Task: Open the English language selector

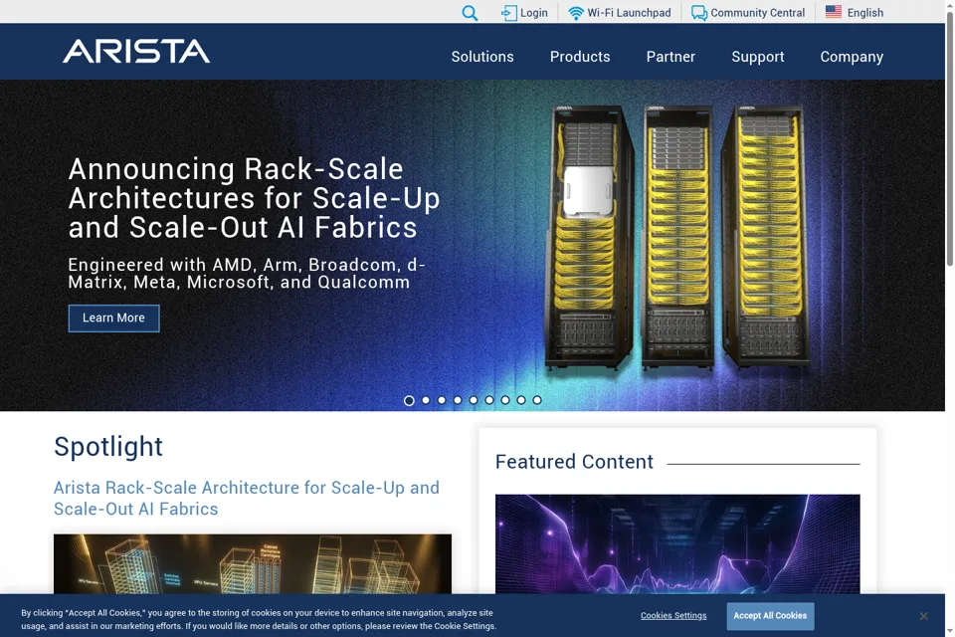Action: (864, 13)
